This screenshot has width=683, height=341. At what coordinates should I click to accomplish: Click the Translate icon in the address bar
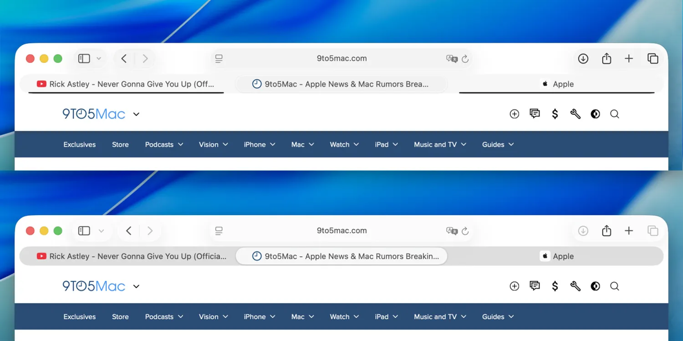point(452,58)
